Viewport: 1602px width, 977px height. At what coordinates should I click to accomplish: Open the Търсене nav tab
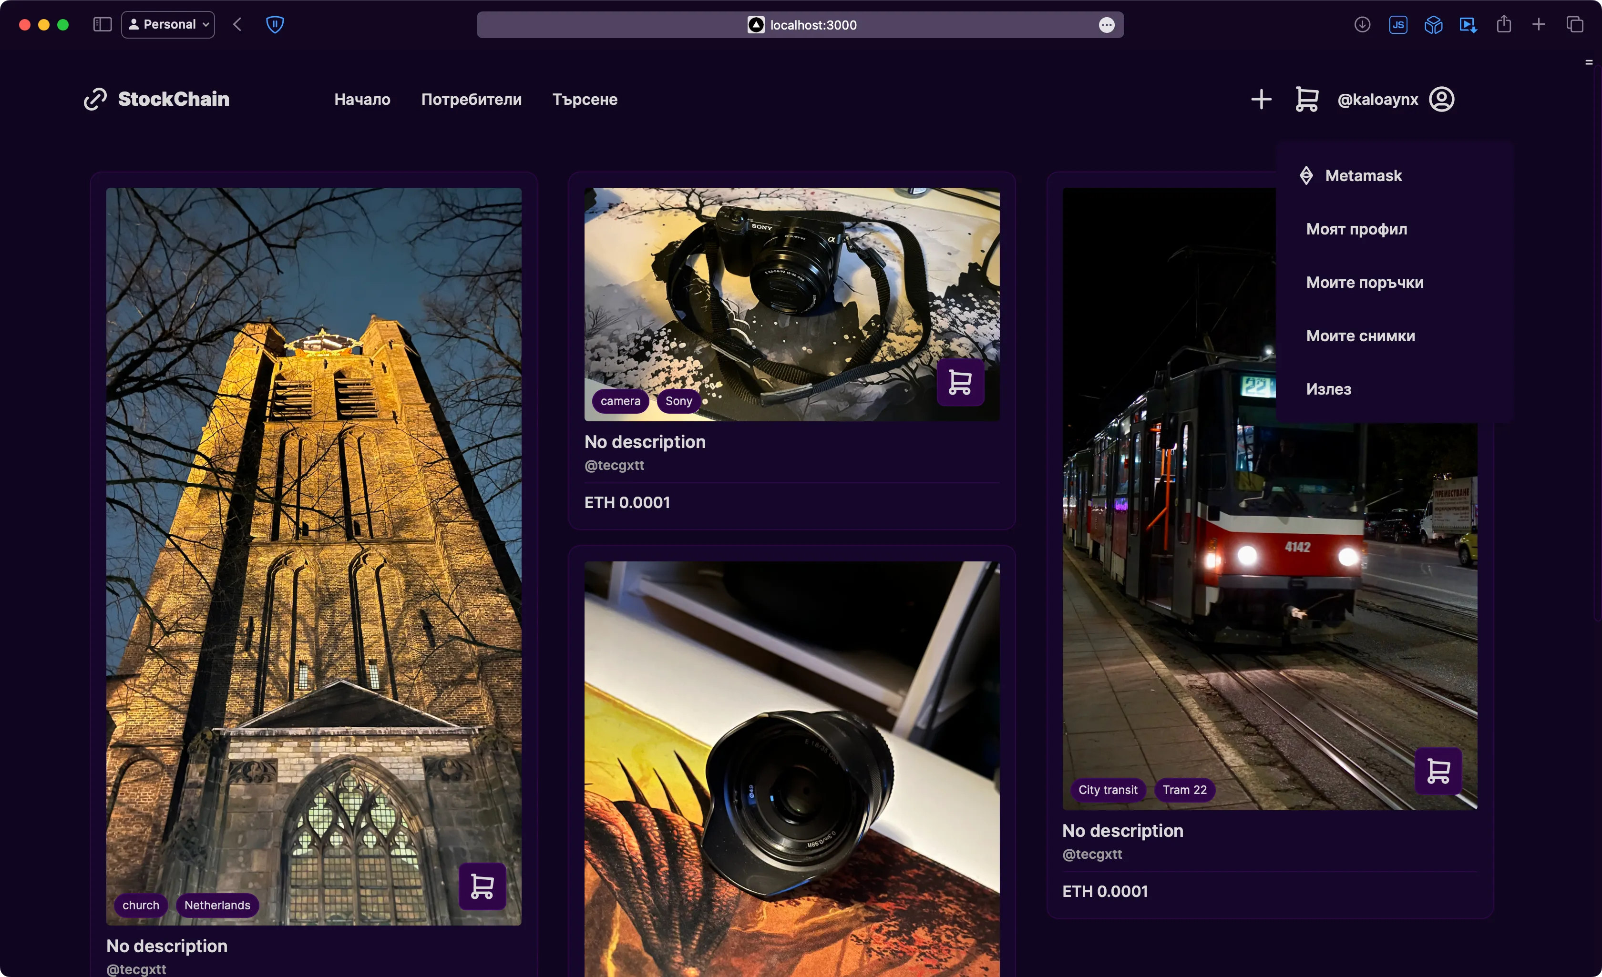585,100
